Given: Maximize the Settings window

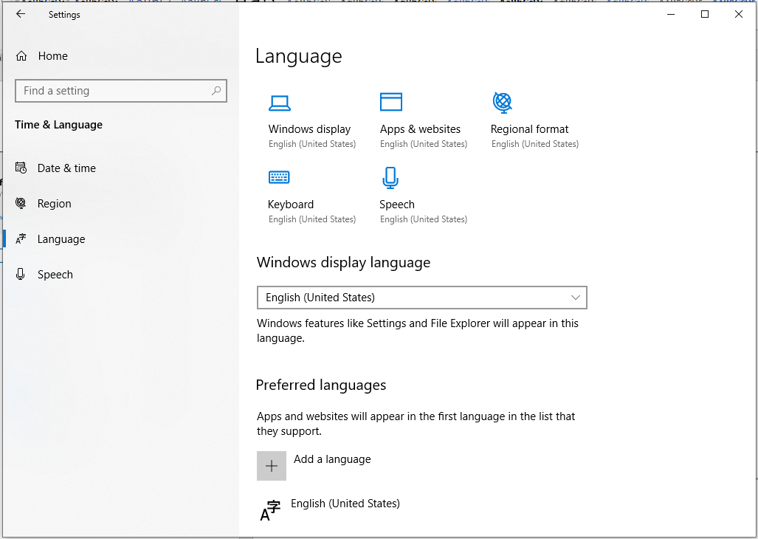Looking at the screenshot, I should 705,14.
